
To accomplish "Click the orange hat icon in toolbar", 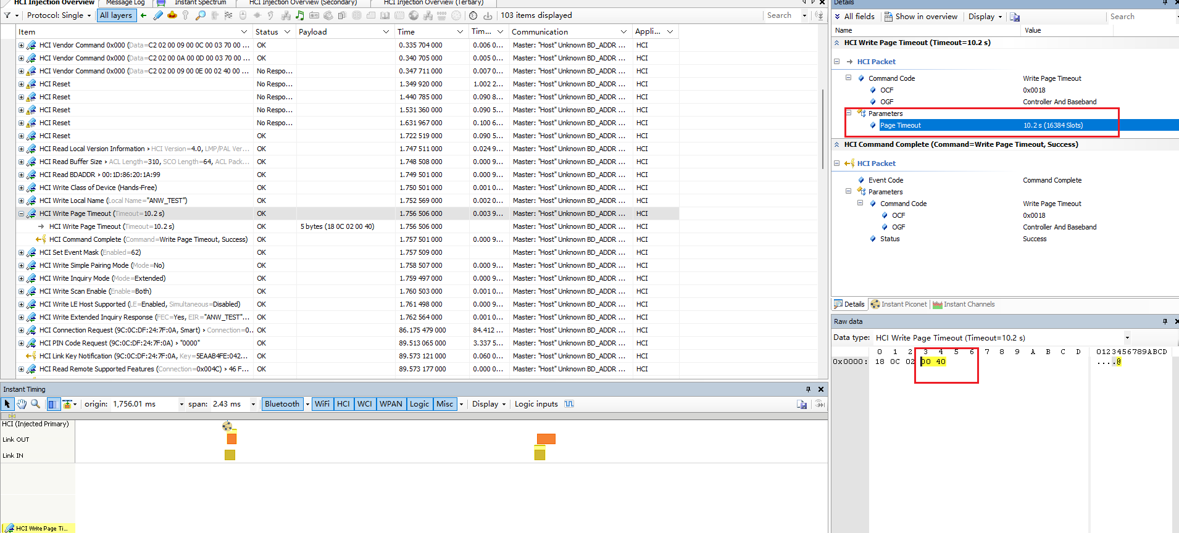I will coord(172,15).
